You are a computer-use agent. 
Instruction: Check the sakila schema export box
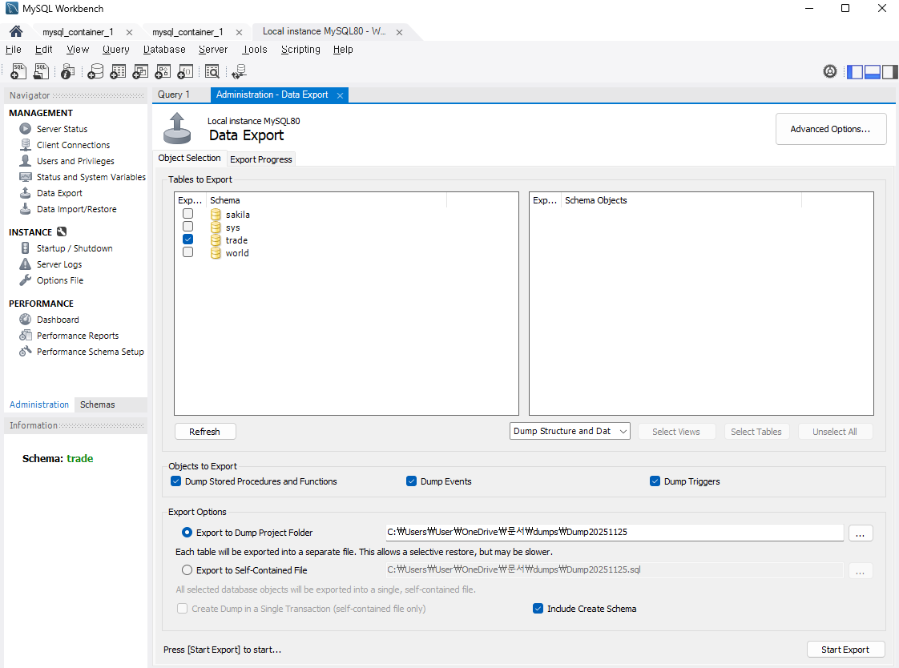click(x=188, y=214)
